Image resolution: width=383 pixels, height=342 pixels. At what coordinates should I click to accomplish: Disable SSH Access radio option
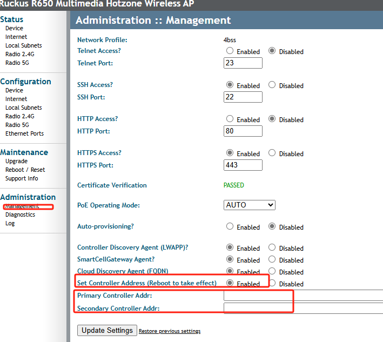point(272,85)
